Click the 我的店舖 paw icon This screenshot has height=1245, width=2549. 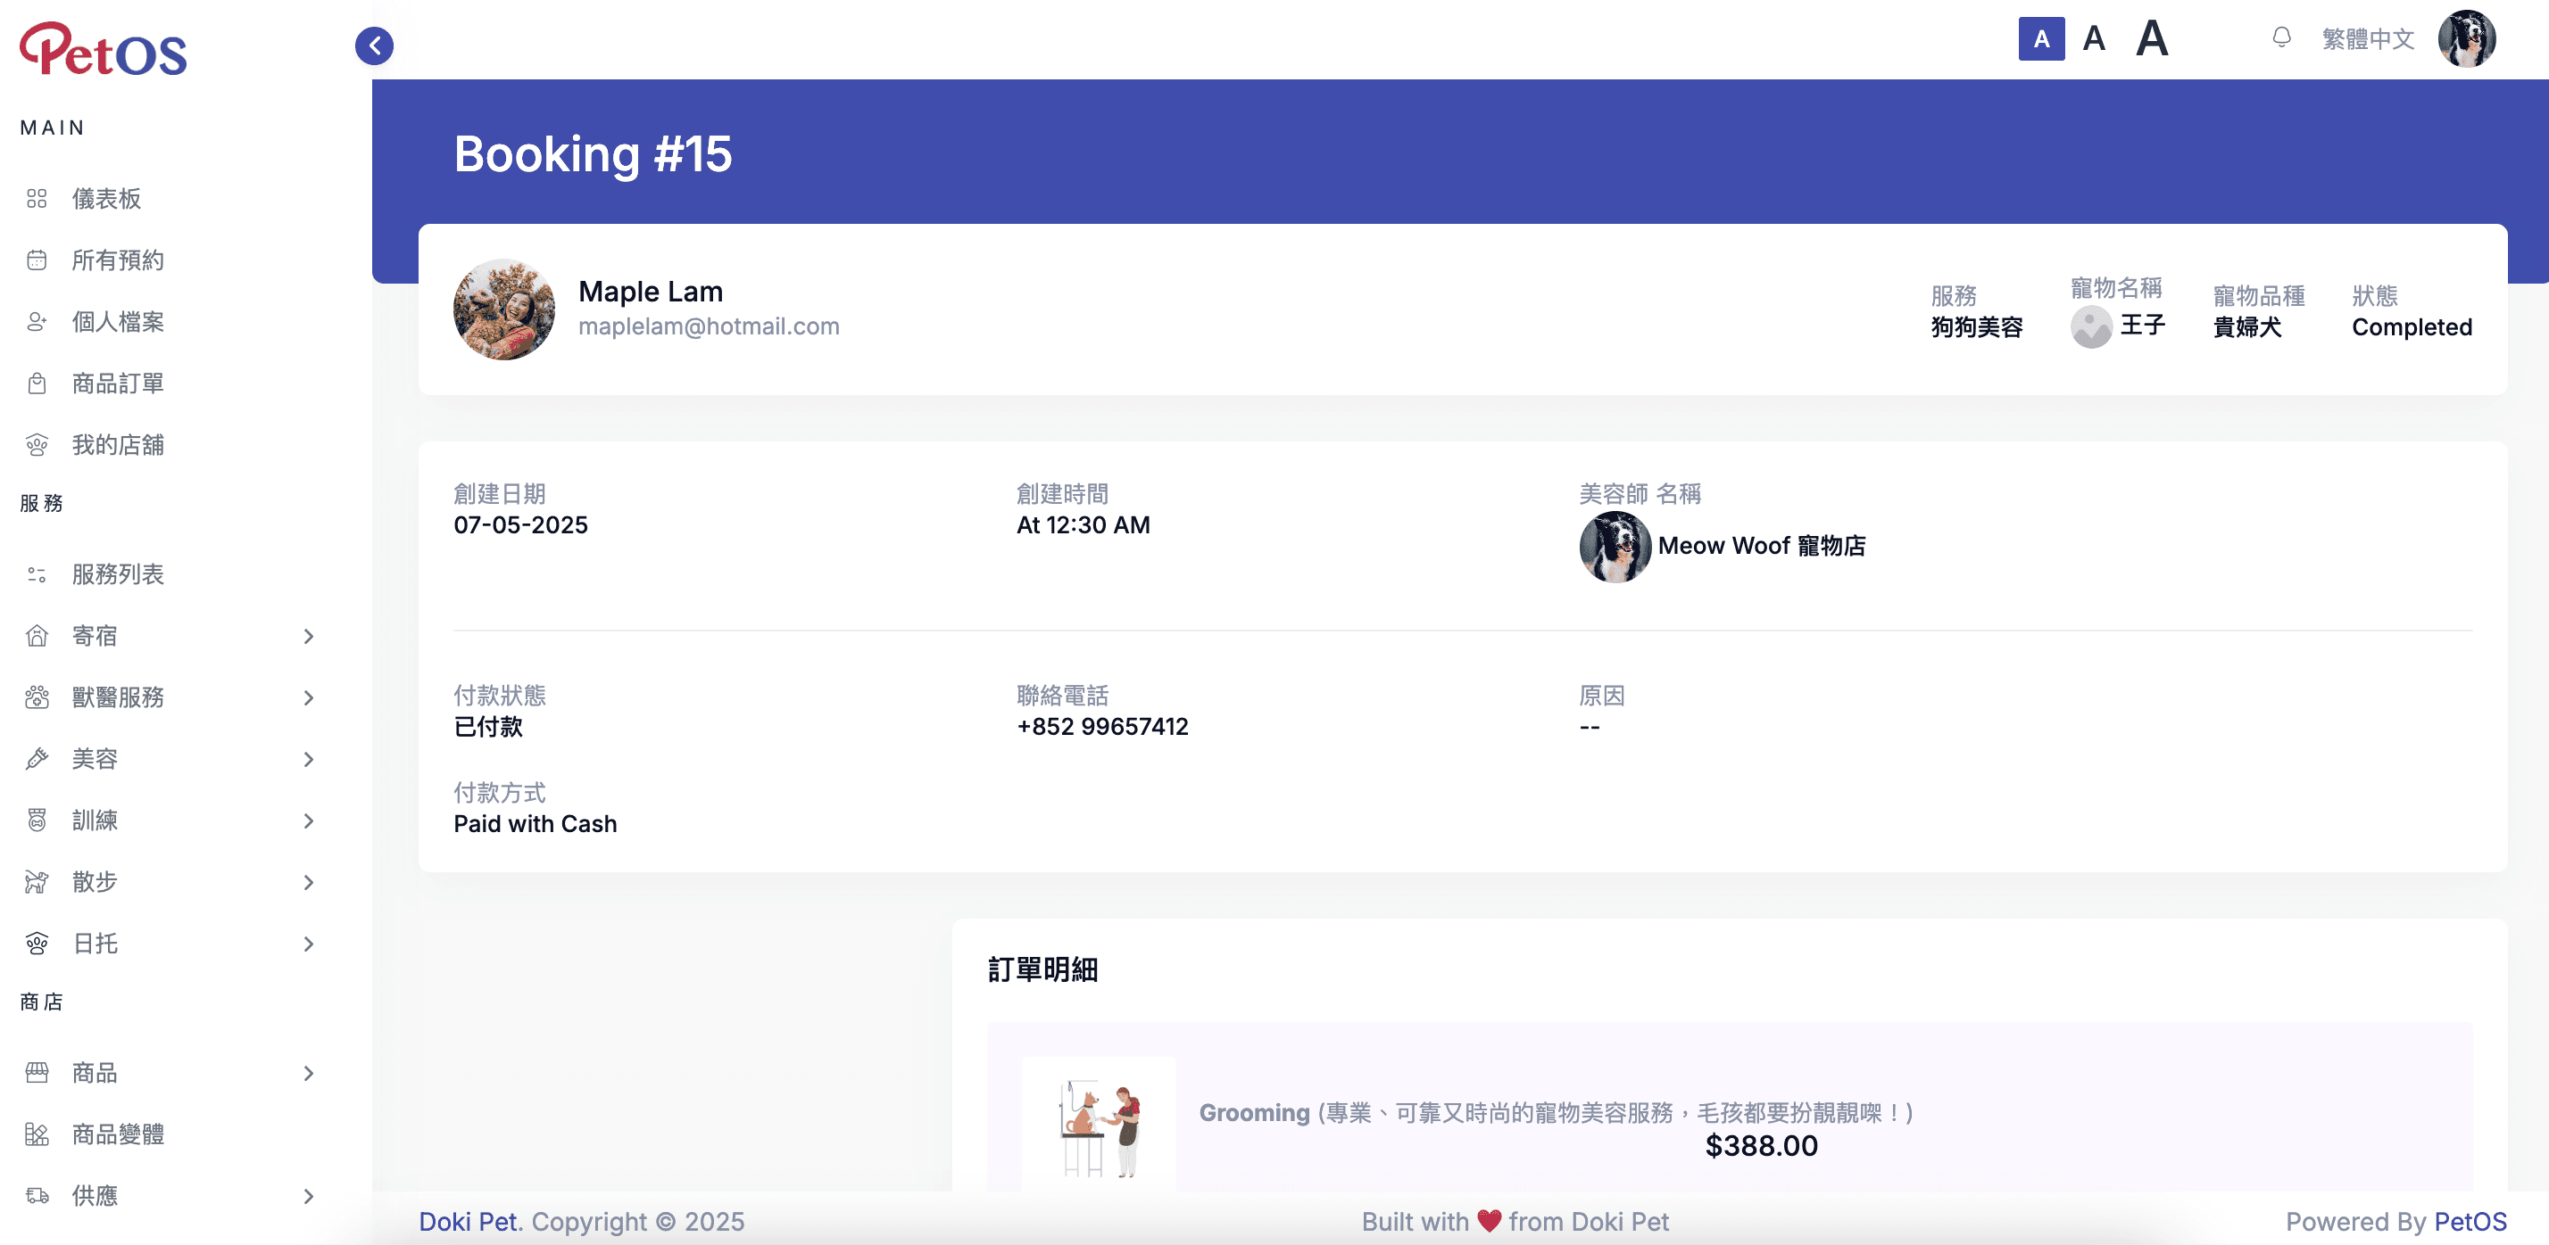[x=37, y=445]
